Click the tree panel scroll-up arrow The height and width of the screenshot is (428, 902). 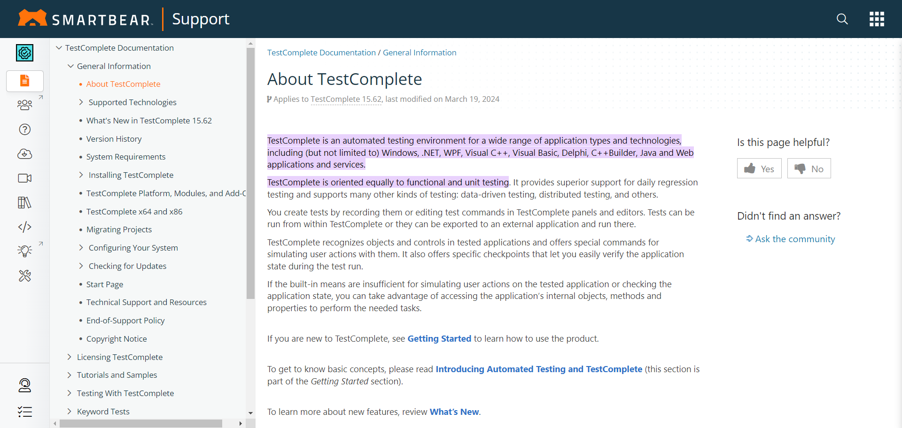click(x=250, y=43)
